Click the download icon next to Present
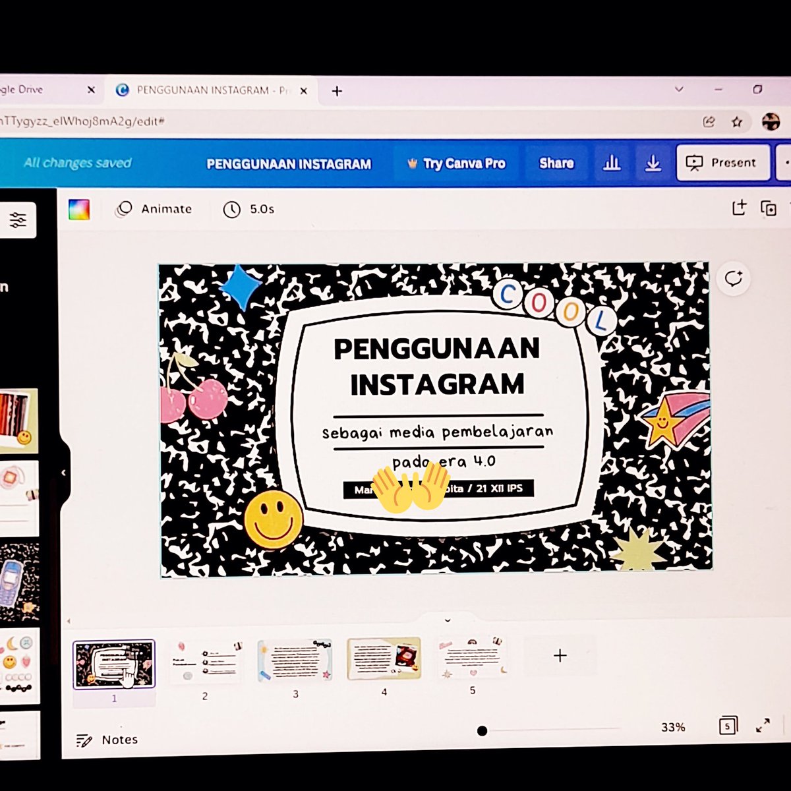 pos(653,163)
